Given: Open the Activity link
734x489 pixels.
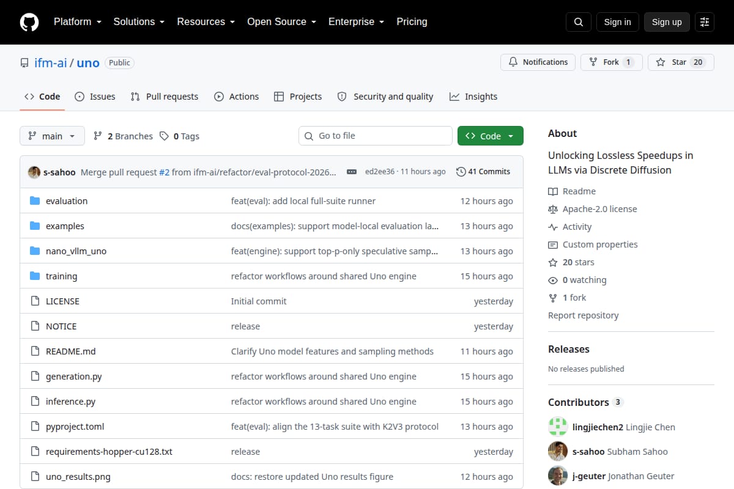Looking at the screenshot, I should [570, 227].
